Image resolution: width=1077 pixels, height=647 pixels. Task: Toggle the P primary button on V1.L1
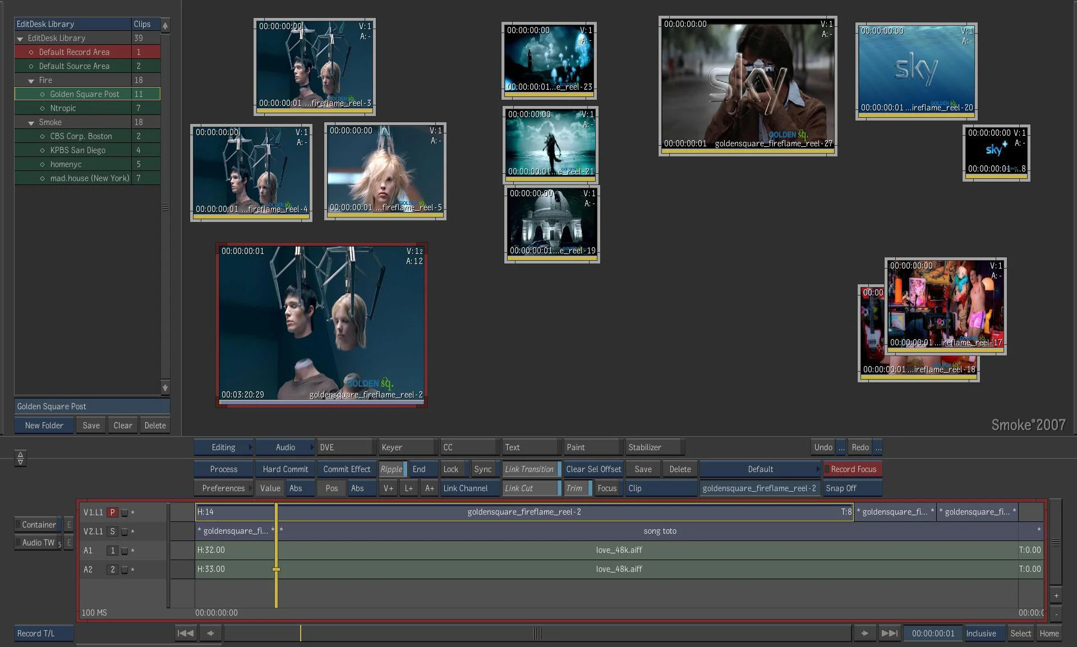pos(112,512)
